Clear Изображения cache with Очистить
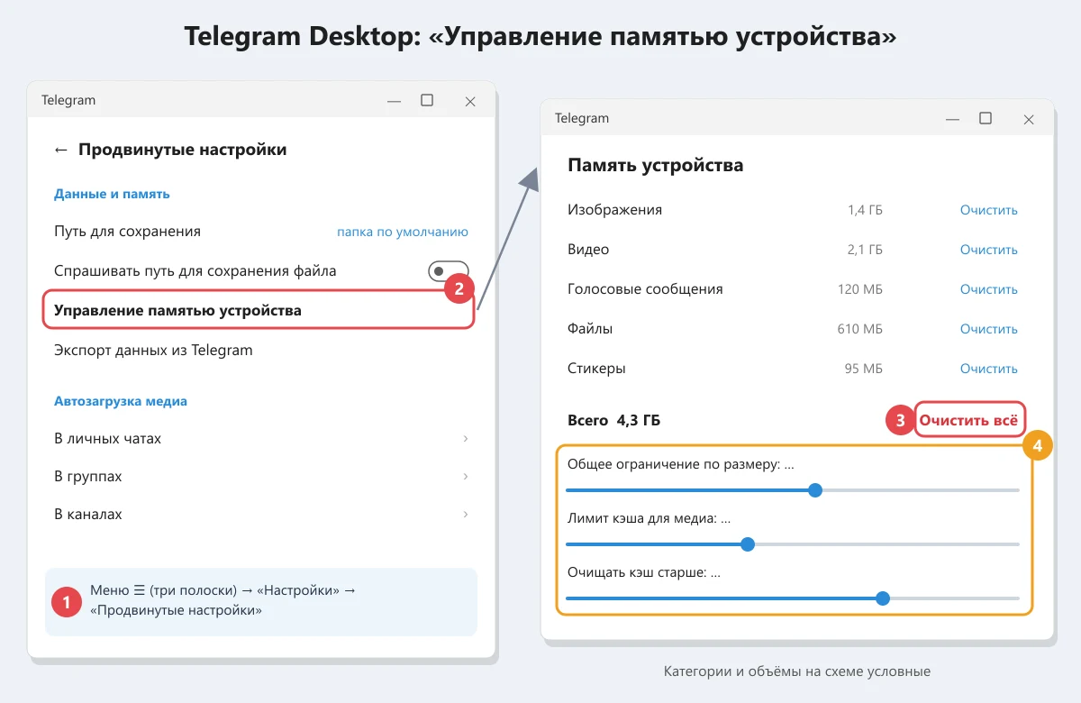Screen dimensions: 1081x703 coord(988,210)
